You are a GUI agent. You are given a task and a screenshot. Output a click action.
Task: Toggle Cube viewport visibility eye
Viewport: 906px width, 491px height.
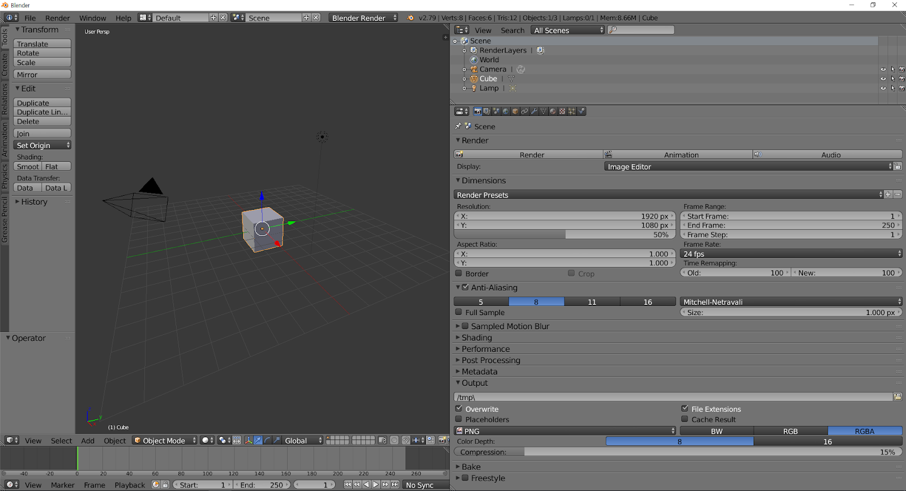tap(883, 79)
